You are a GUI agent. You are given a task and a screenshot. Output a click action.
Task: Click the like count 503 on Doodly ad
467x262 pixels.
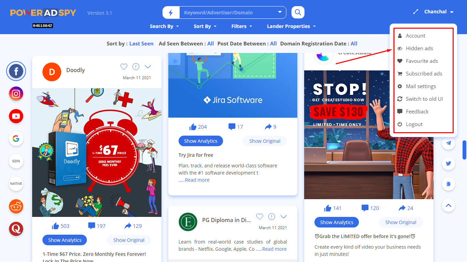[61, 226]
